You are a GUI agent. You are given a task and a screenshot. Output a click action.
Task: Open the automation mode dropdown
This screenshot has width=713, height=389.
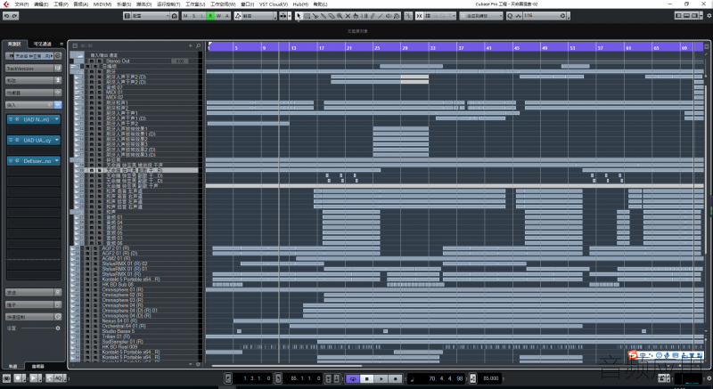[x=258, y=16]
